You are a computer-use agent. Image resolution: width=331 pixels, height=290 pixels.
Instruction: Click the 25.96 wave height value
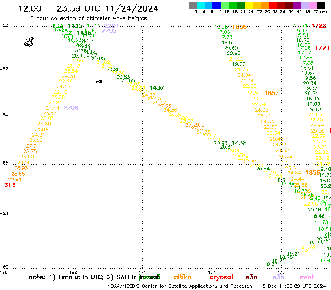pyautogui.click(x=286, y=157)
